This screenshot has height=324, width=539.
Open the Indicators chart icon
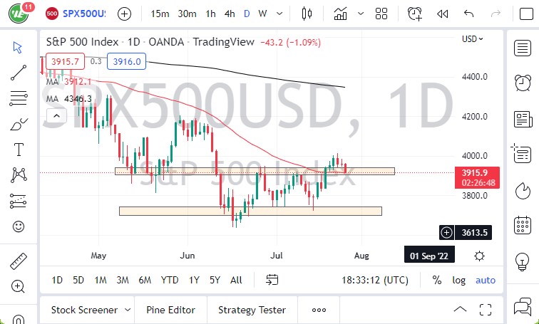click(341, 14)
